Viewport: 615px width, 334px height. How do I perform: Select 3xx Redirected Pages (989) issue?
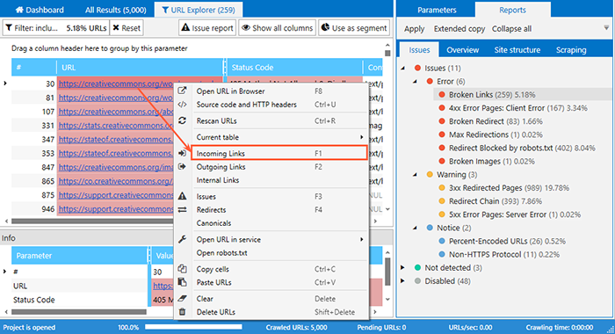(x=509, y=188)
